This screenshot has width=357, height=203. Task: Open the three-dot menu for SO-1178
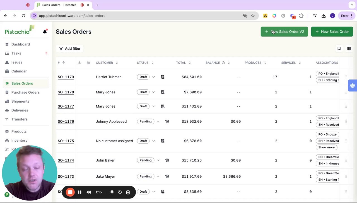click(346, 92)
